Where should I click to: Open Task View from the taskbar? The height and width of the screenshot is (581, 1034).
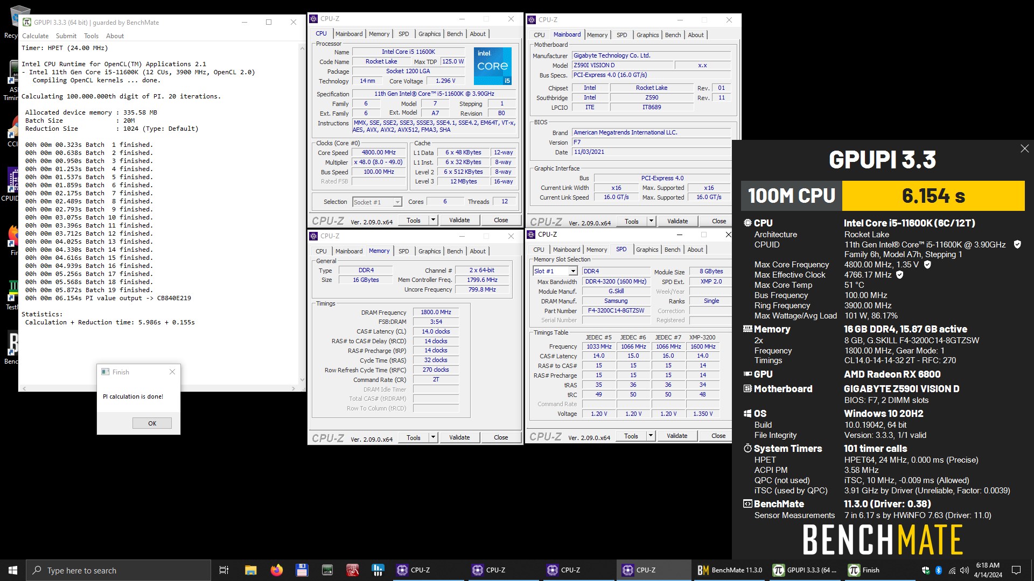(x=224, y=570)
